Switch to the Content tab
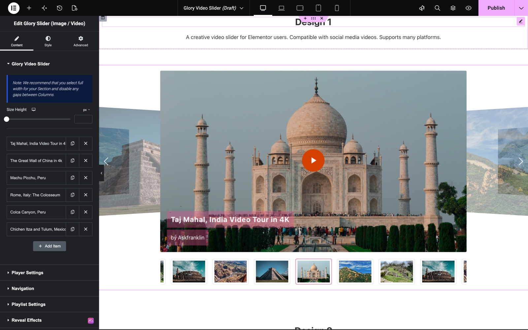Image resolution: width=528 pixels, height=330 pixels. [16, 41]
